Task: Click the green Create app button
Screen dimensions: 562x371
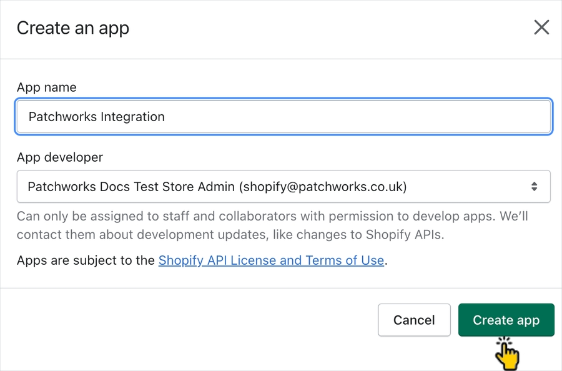Action: (506, 320)
